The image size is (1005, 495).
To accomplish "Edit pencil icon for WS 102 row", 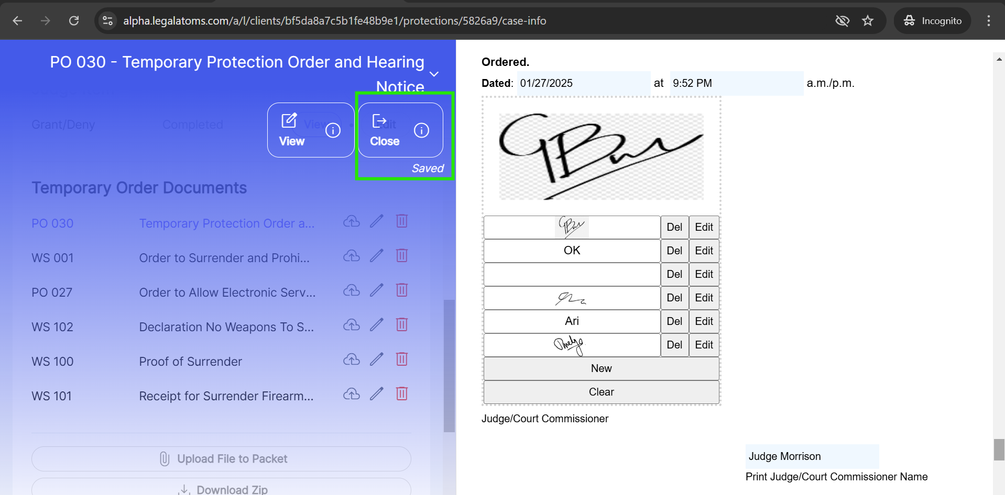I will (377, 324).
